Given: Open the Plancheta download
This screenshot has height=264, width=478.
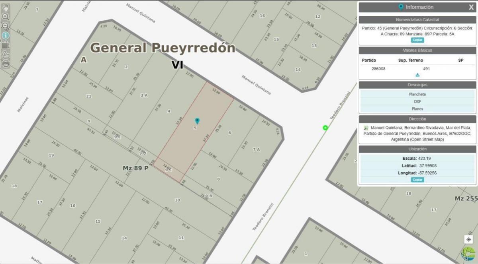Looking at the screenshot, I should click(417, 94).
